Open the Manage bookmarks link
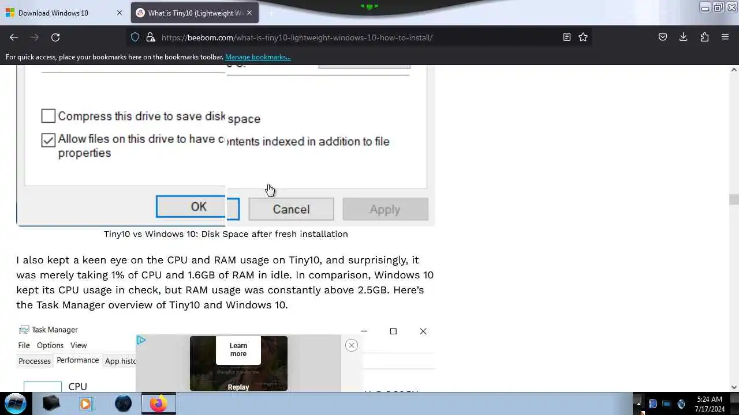The height and width of the screenshot is (415, 739). (x=257, y=57)
